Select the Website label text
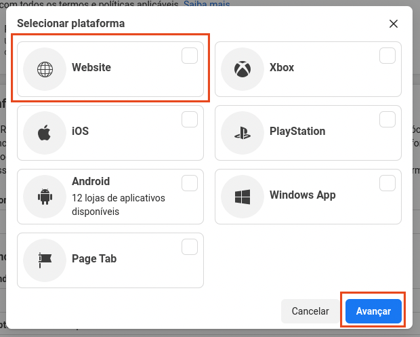This screenshot has height=337, width=420. tap(91, 67)
